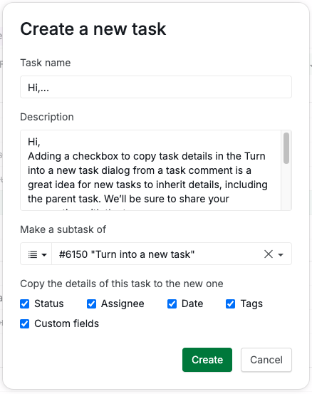Expand the parent task dropdown arrow

281,255
